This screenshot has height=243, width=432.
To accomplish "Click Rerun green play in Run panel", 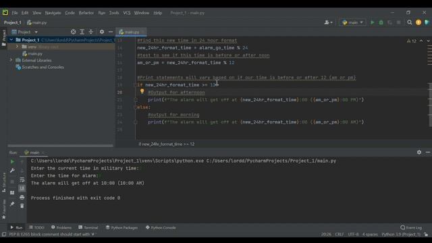I will (12, 162).
